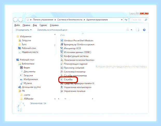Expand the address bar history dropdown
Viewport: 161px width, 126px height.
[x=122, y=20]
